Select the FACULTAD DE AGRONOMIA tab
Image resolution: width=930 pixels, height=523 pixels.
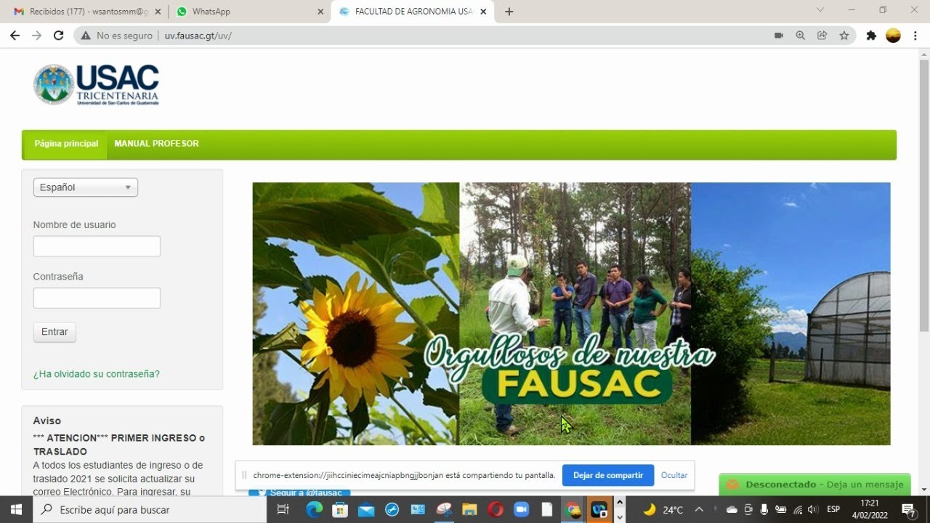413,12
